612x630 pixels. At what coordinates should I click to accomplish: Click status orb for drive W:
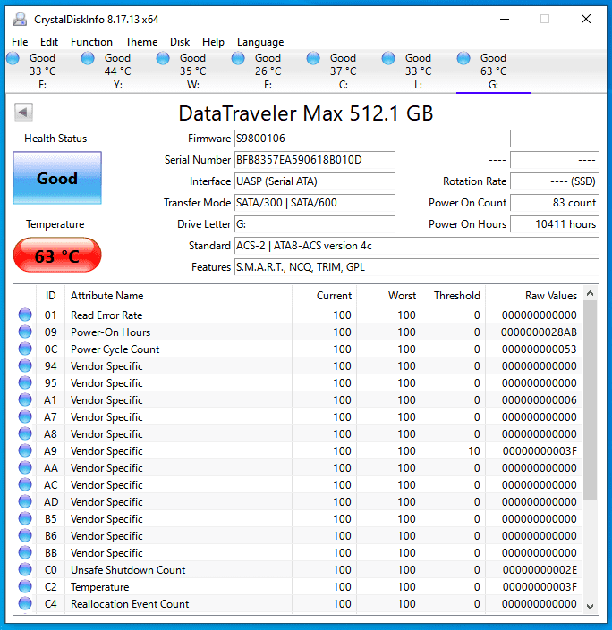click(x=163, y=58)
